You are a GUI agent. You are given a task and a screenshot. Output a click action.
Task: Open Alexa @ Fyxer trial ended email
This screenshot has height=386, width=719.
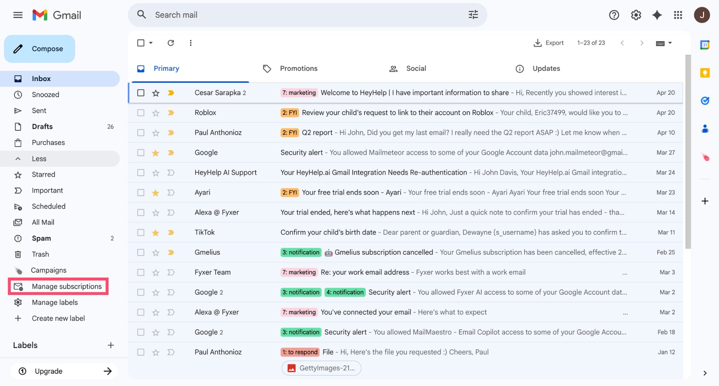point(406,213)
